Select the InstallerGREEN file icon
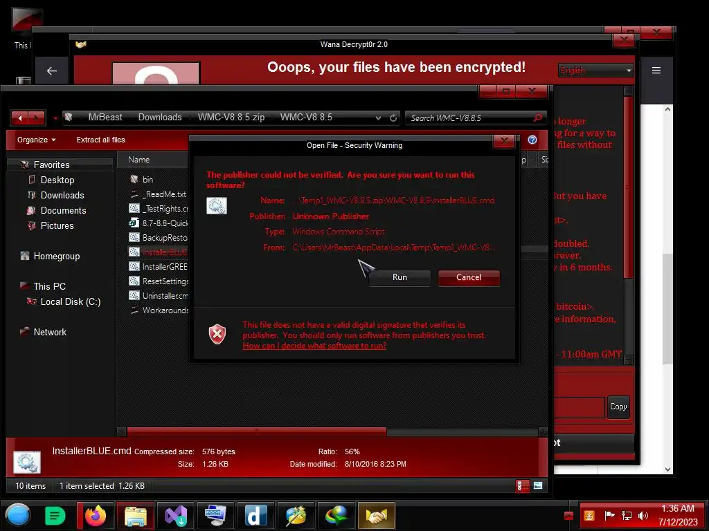The image size is (709, 531). 134,266
